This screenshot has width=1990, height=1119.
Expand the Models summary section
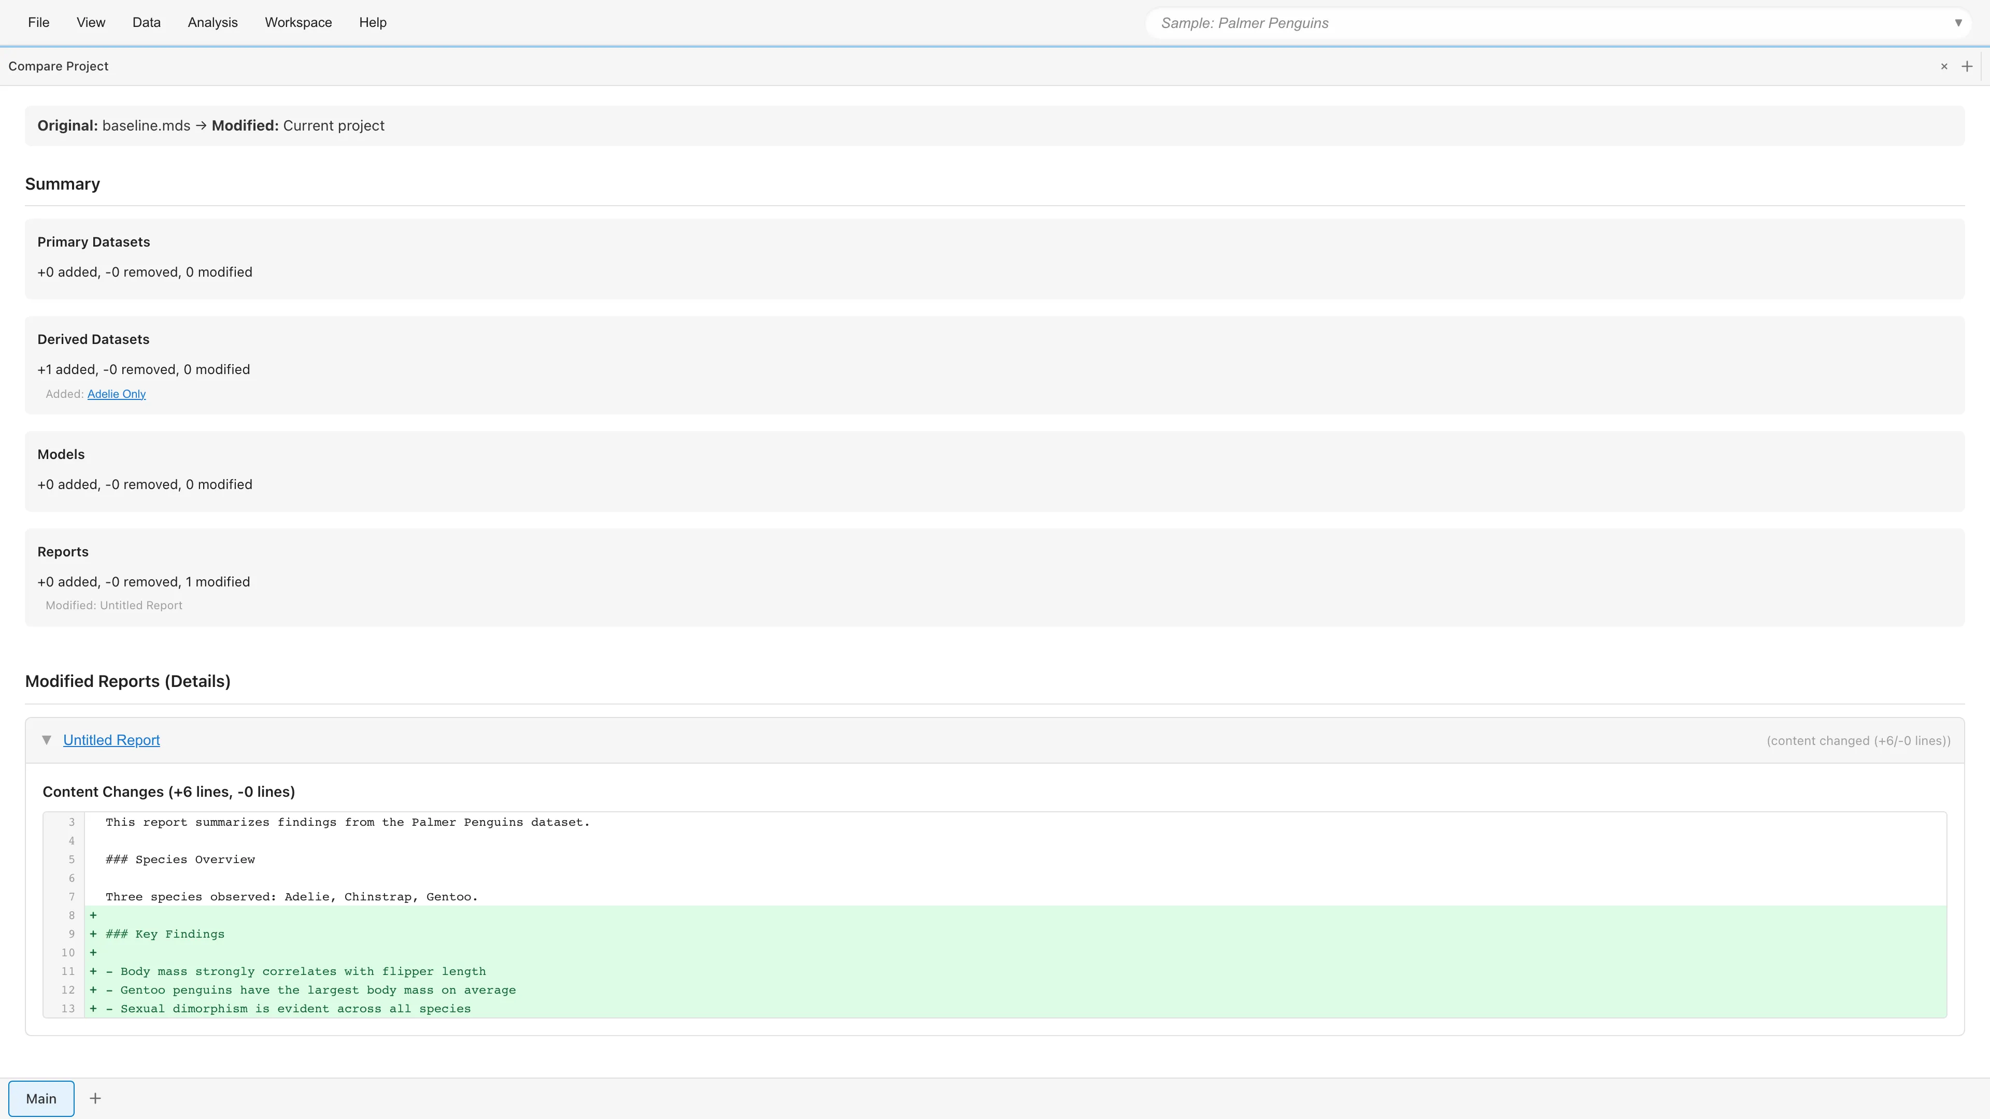pyautogui.click(x=60, y=454)
